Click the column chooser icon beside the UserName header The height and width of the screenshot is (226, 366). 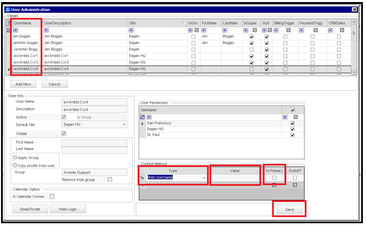(8, 23)
